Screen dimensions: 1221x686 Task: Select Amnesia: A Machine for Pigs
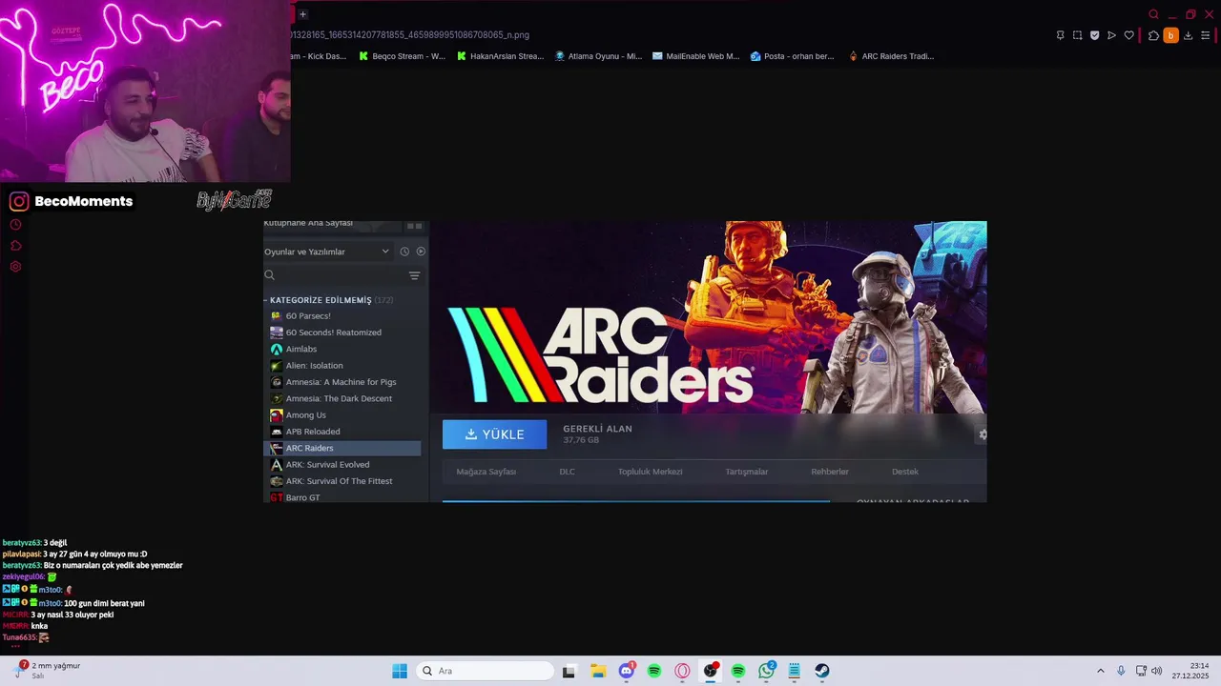coord(341,382)
